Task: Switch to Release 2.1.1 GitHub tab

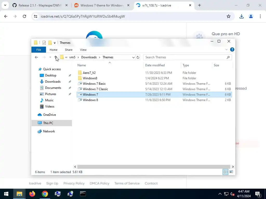Action: tap(40, 5)
